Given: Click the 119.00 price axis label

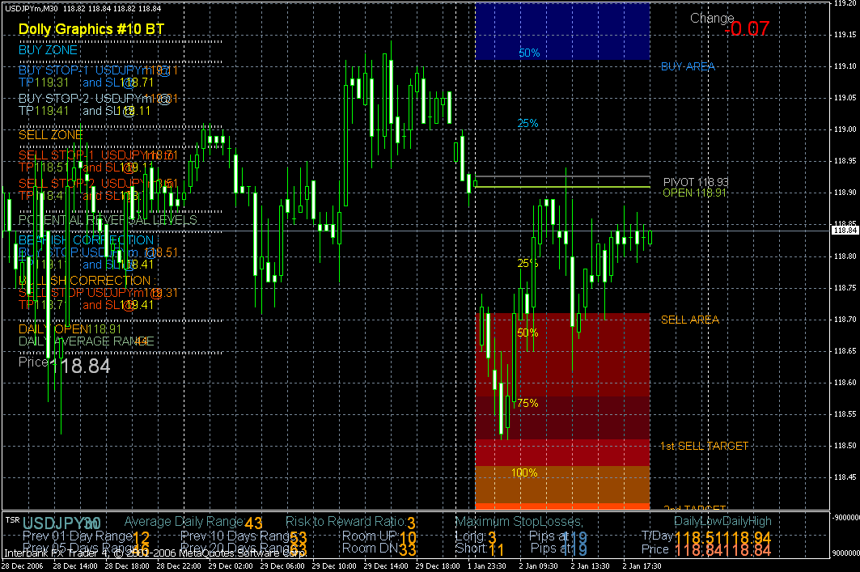Looking at the screenshot, I should [x=845, y=129].
